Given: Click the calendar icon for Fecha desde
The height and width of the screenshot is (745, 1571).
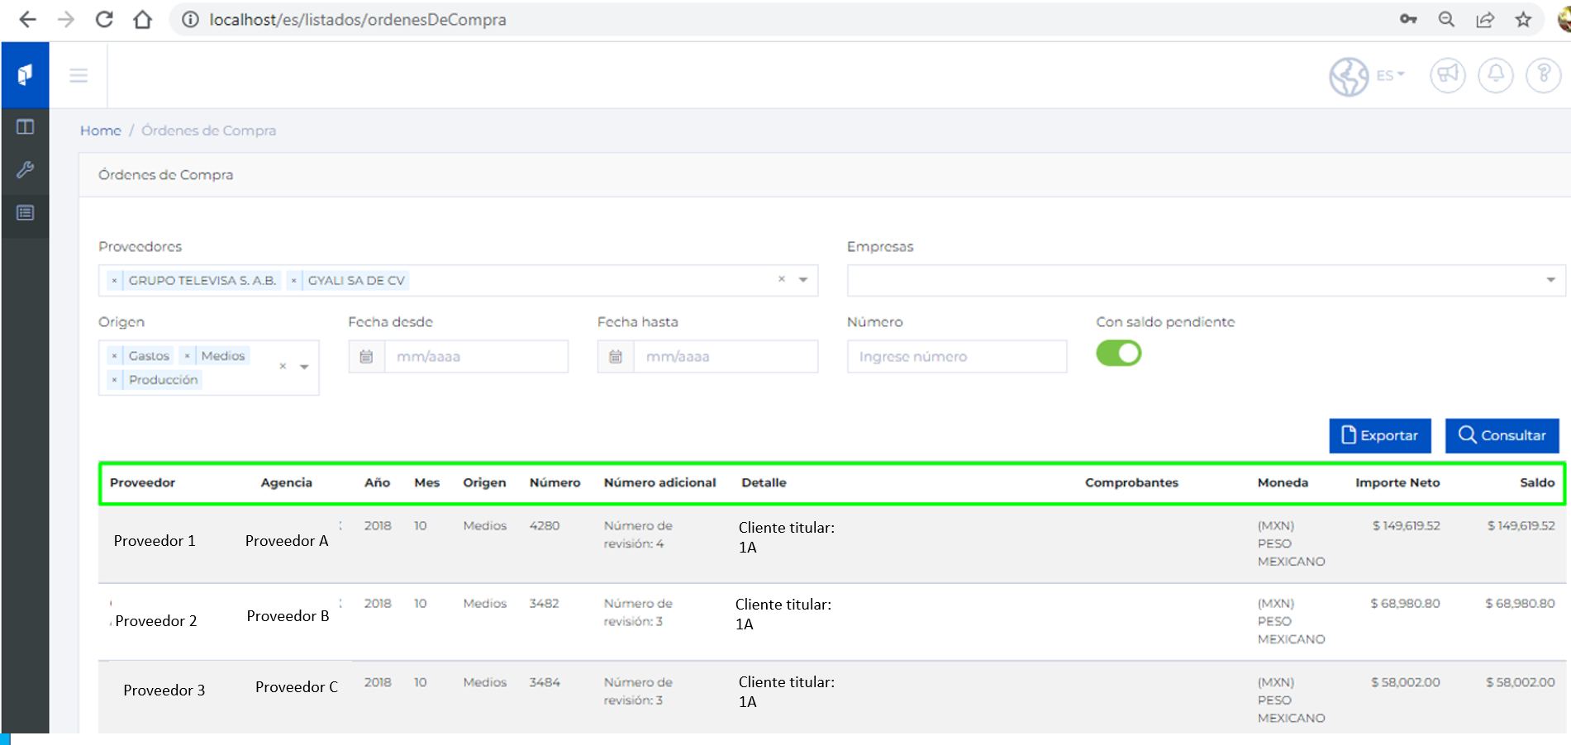Looking at the screenshot, I should point(367,357).
